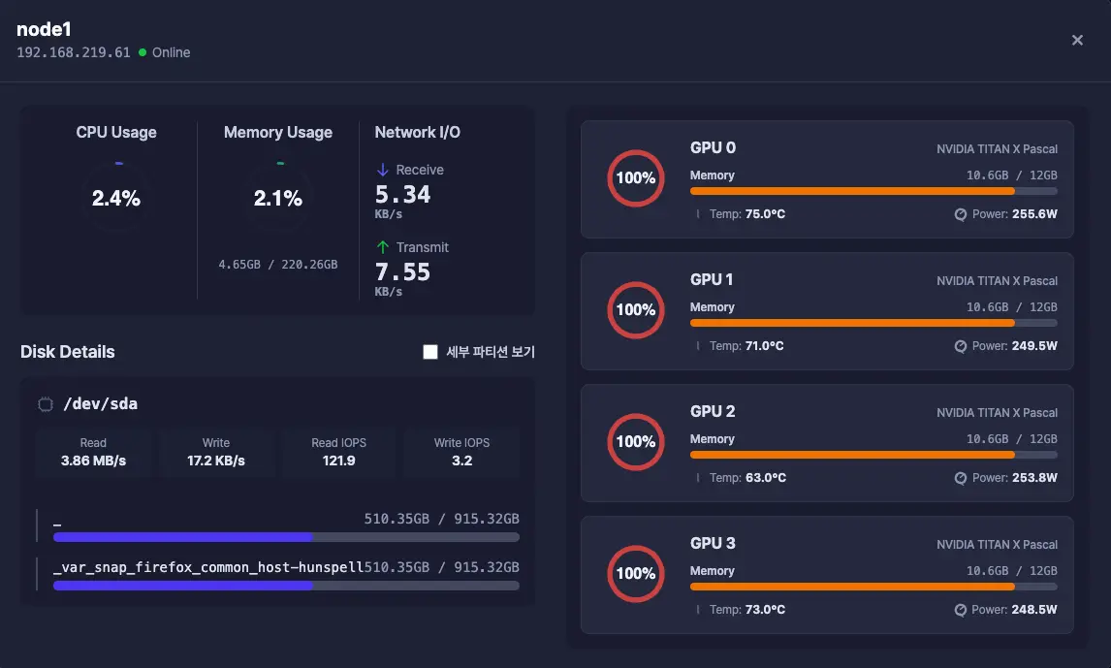Click the disk chip icon beside /dev/sda
Image resolution: width=1111 pixels, height=668 pixels.
[x=45, y=404]
